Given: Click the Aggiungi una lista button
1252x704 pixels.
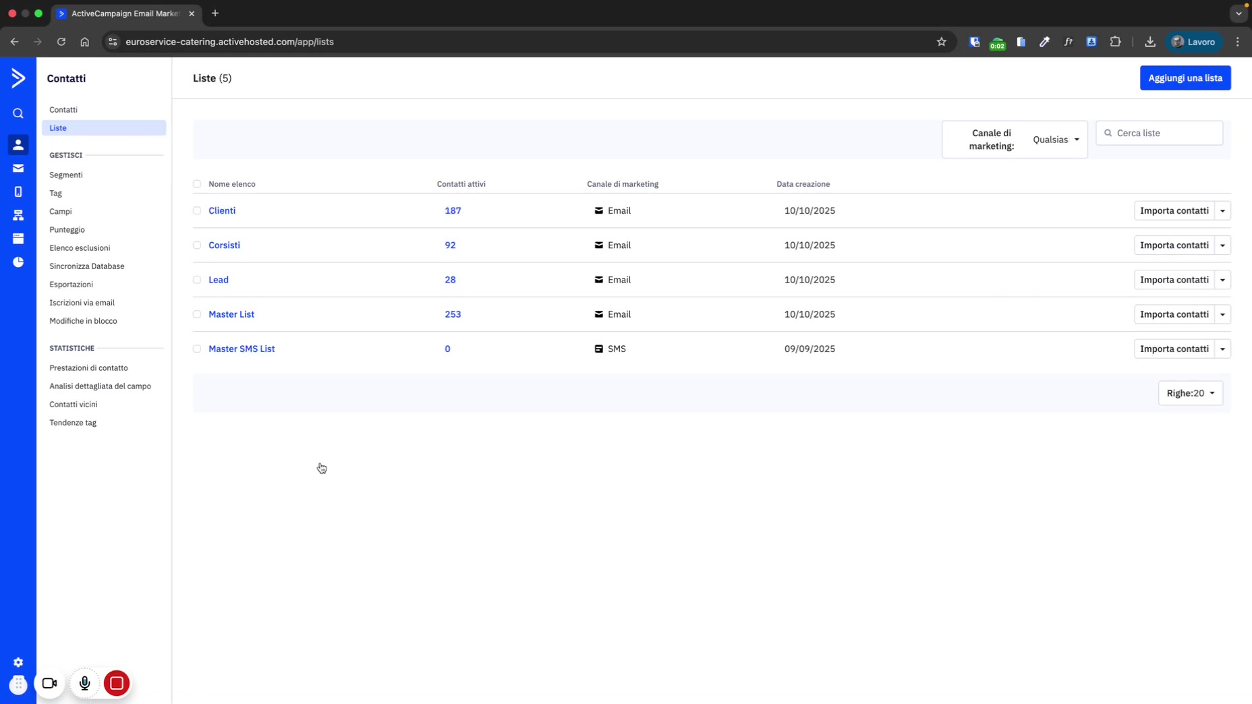Looking at the screenshot, I should [x=1185, y=78].
